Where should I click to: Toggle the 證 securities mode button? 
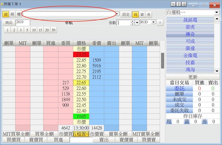(5, 14)
